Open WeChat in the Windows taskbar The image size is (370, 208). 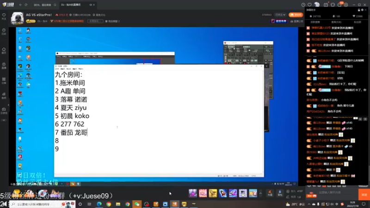tap(137, 204)
